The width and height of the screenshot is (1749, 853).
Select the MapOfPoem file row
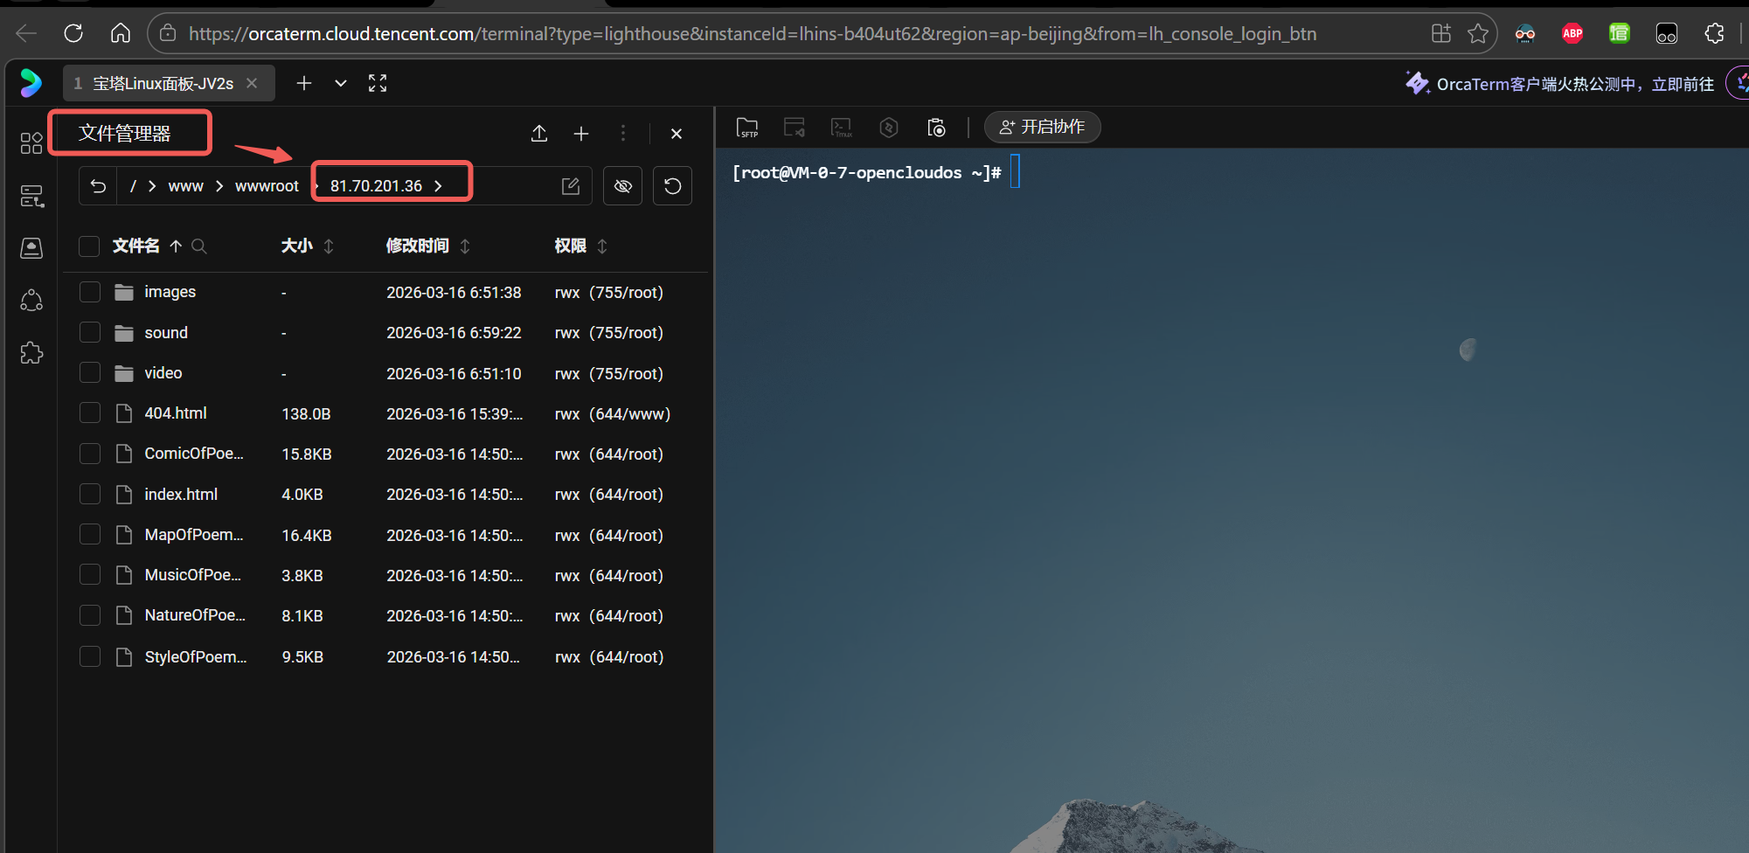(x=385, y=535)
